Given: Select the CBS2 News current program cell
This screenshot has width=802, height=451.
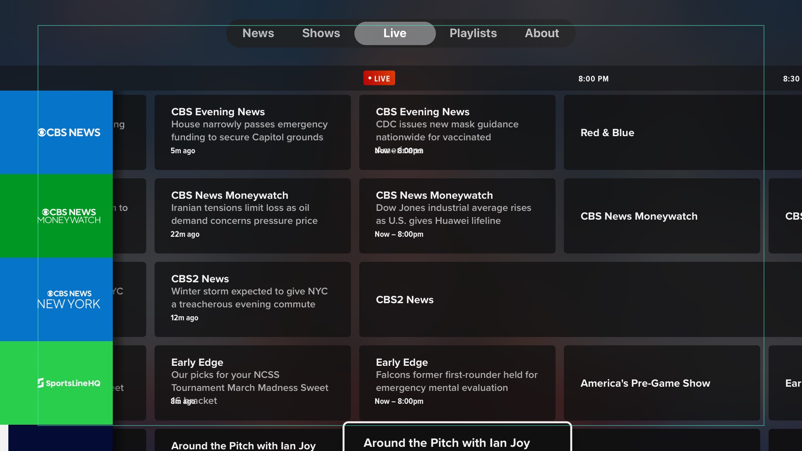Looking at the screenshot, I should [457, 299].
